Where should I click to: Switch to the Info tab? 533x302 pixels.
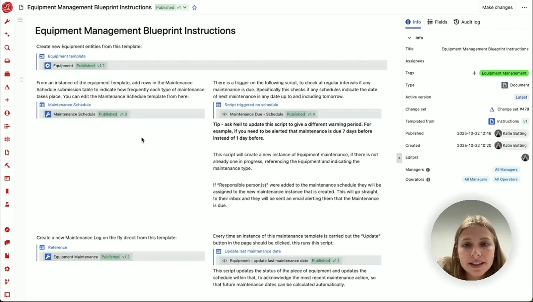click(413, 22)
